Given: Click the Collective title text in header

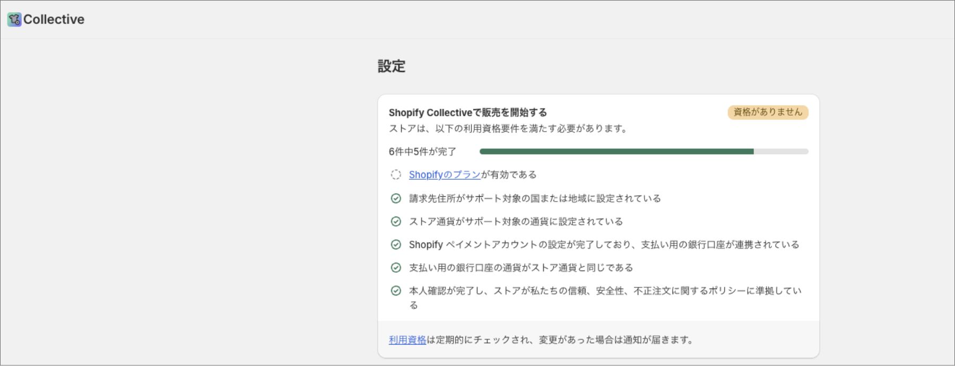Looking at the screenshot, I should click(x=54, y=20).
